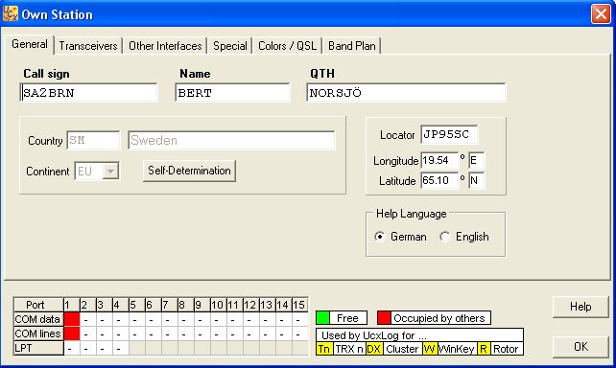Switch to the Special tab
The height and width of the screenshot is (368, 616).
point(230,46)
